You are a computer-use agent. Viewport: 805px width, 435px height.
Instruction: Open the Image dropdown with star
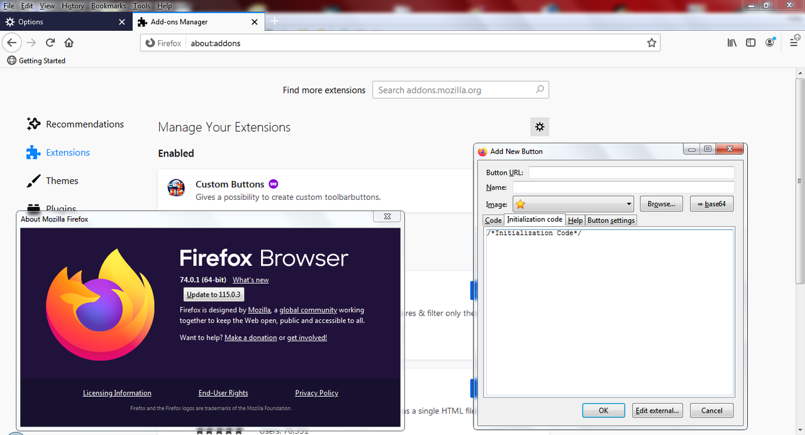(x=574, y=204)
